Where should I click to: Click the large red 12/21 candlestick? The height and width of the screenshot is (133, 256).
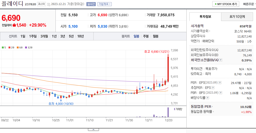click(x=168, y=69)
